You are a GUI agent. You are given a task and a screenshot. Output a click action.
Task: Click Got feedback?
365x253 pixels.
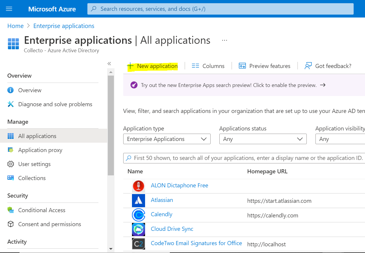click(328, 66)
